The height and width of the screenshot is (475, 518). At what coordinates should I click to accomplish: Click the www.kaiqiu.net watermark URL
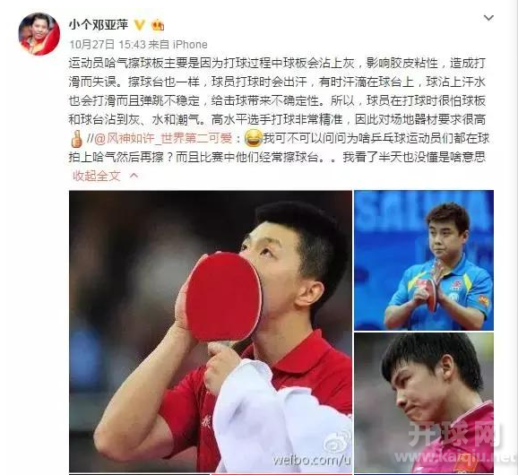click(456, 457)
